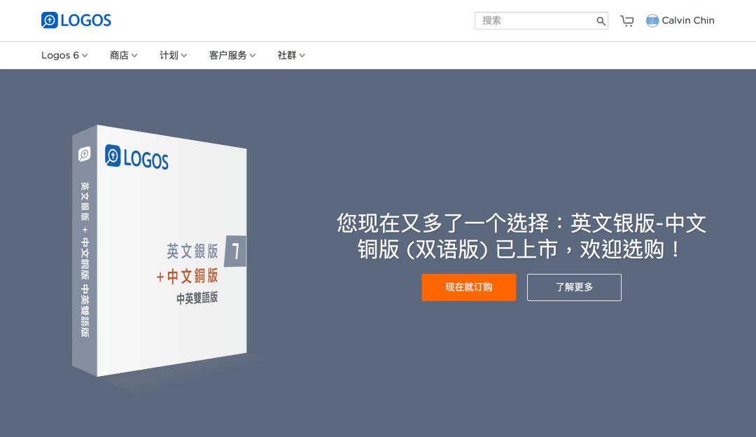The width and height of the screenshot is (756, 437).
Task: Click the user avatar icon
Action: pyautogui.click(x=652, y=21)
